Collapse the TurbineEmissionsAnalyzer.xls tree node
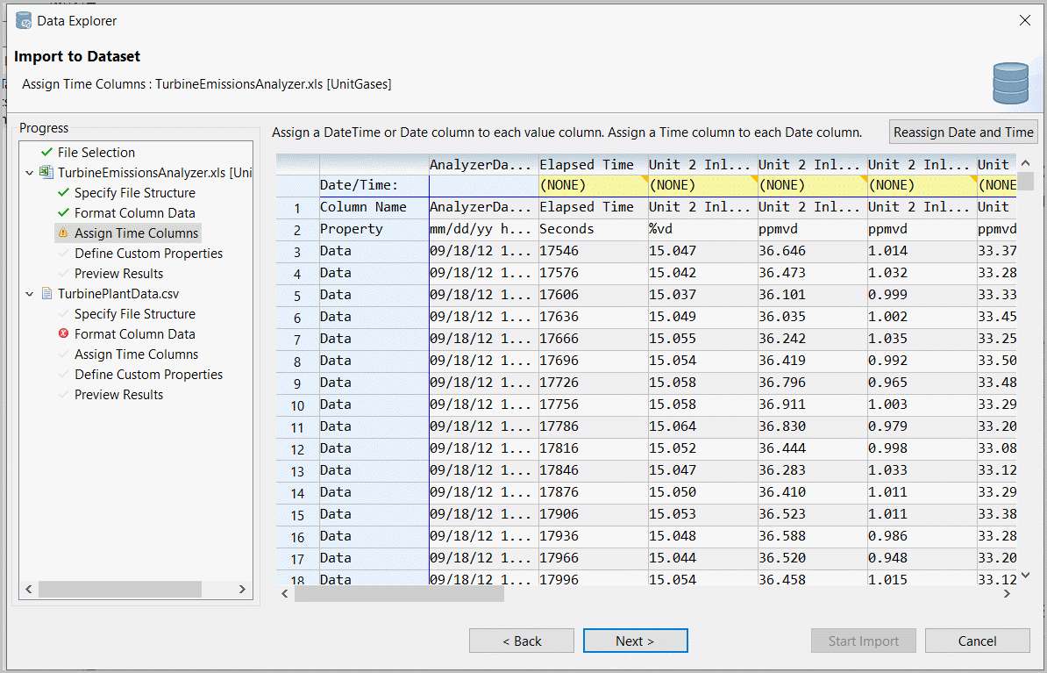Image resolution: width=1047 pixels, height=673 pixels. [30, 173]
